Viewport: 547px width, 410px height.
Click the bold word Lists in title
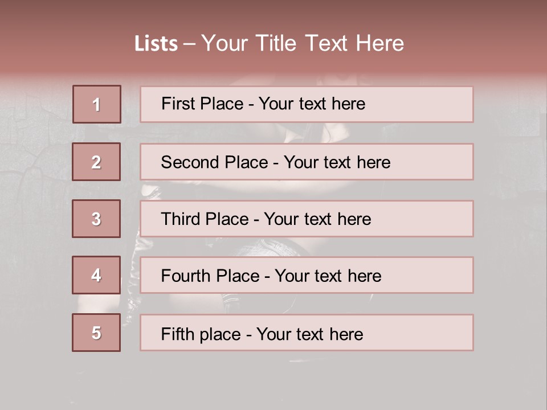(x=156, y=44)
